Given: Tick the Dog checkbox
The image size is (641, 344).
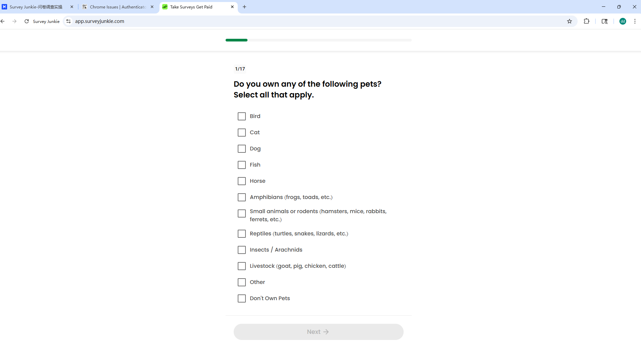Looking at the screenshot, I should pyautogui.click(x=242, y=149).
